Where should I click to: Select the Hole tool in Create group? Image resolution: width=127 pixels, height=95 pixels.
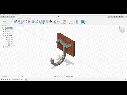pos(22,21)
